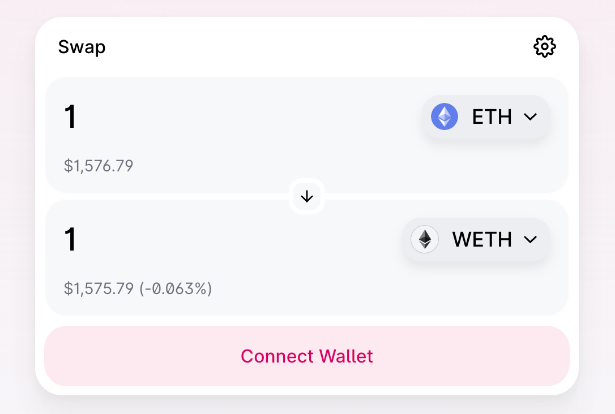The width and height of the screenshot is (615, 414).
Task: Expand token list via ETH chevron
Action: click(530, 117)
